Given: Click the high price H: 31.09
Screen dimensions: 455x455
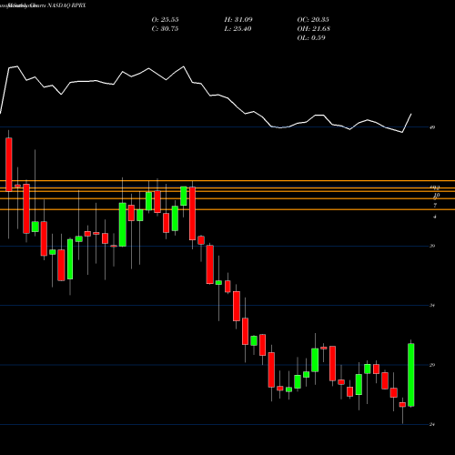Looking at the screenshot, I should [x=238, y=20].
